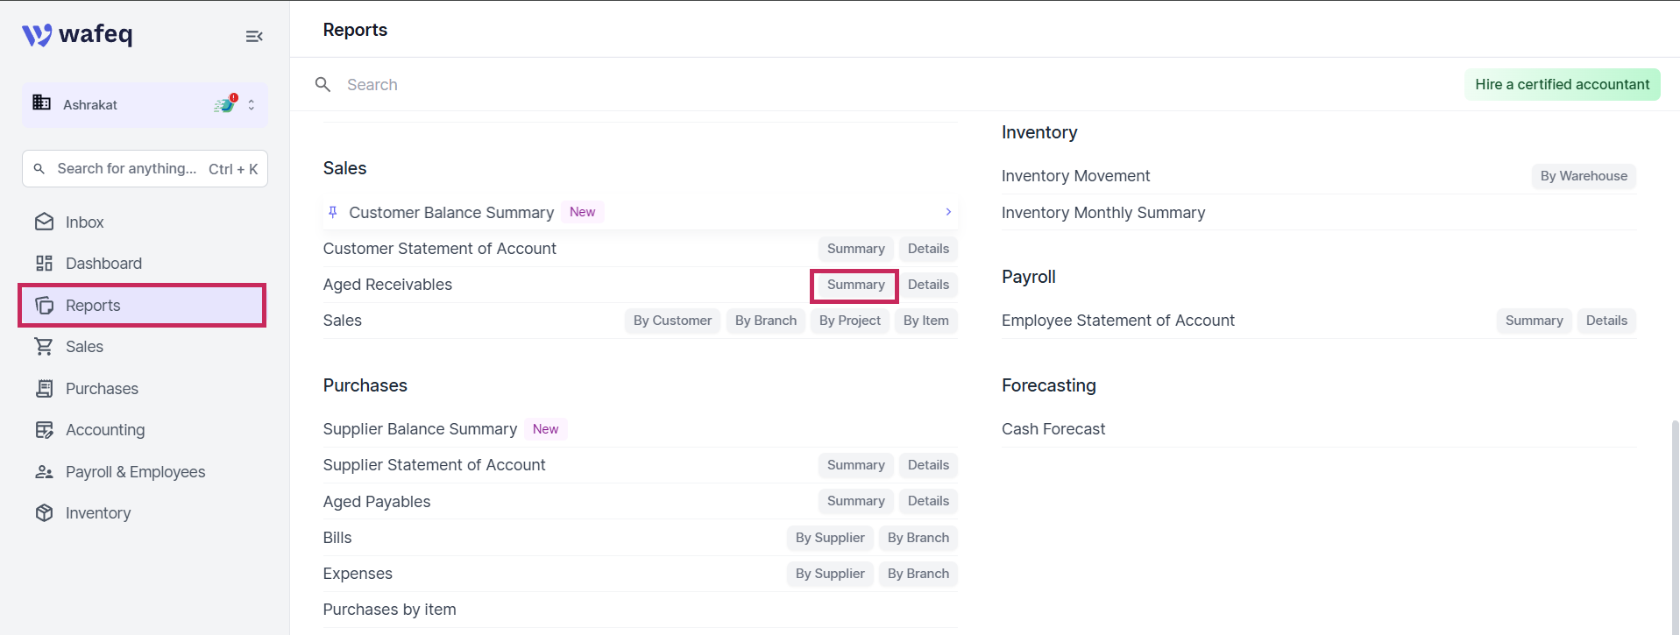The width and height of the screenshot is (1680, 635).
Task: Open the Cash Forecast report
Action: (1053, 429)
